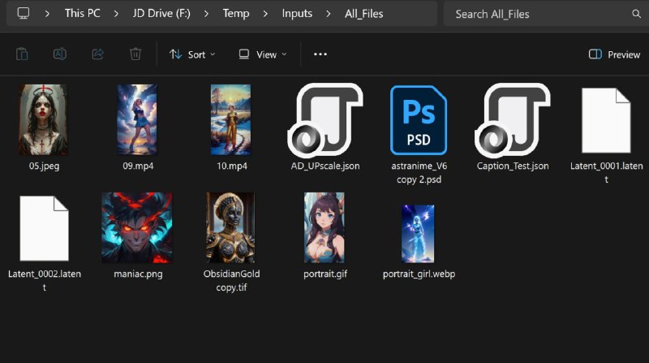Click the Share icon in toolbar
This screenshot has width=649, height=363.
click(x=97, y=54)
